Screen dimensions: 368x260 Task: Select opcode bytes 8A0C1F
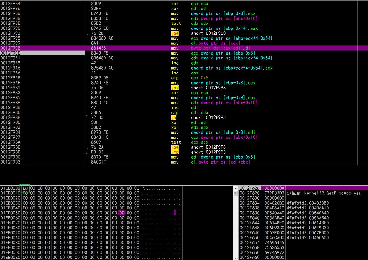pyautogui.click(x=98, y=162)
